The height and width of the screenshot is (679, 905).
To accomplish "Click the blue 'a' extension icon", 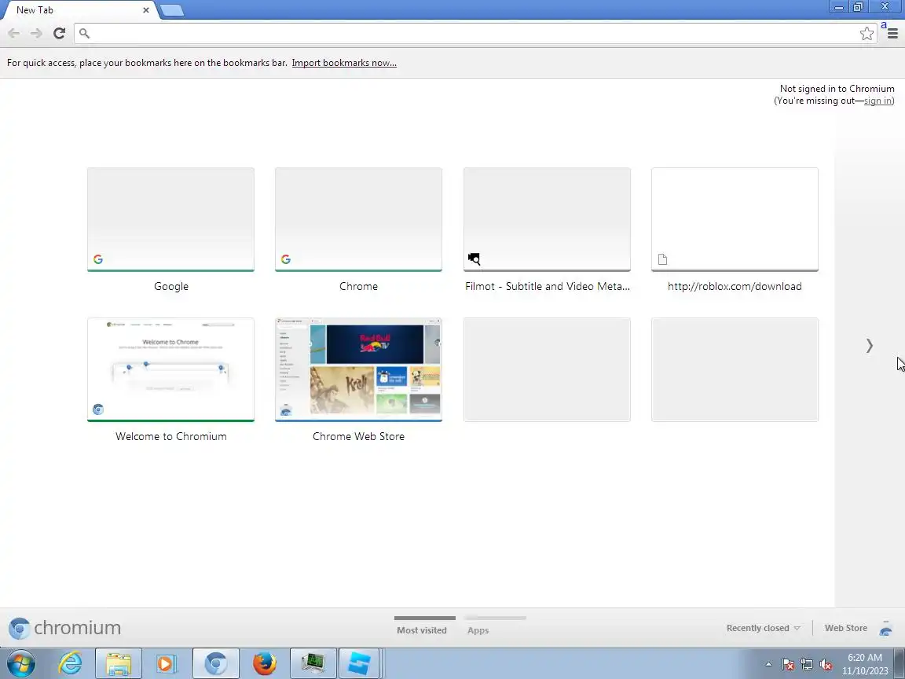I will pyautogui.click(x=884, y=25).
